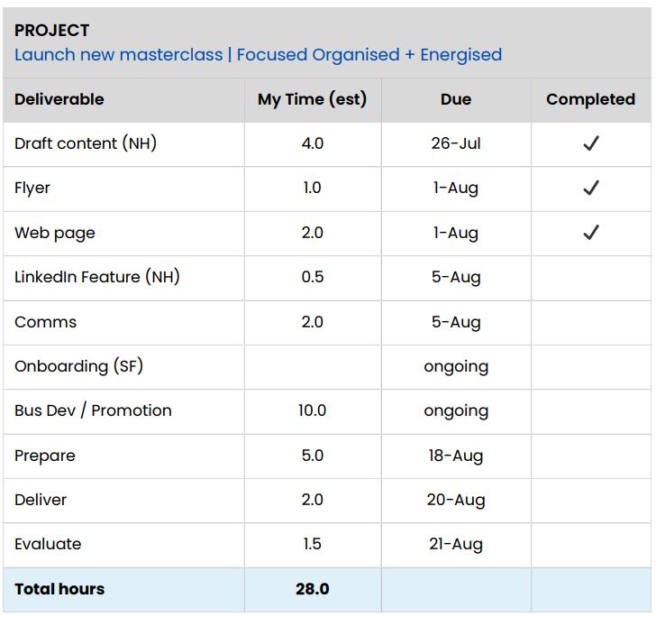Click the 10.0 hours value
The height and width of the screenshot is (617, 656).
[312, 410]
